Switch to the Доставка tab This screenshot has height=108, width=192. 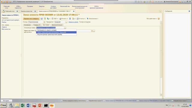point(46,25)
